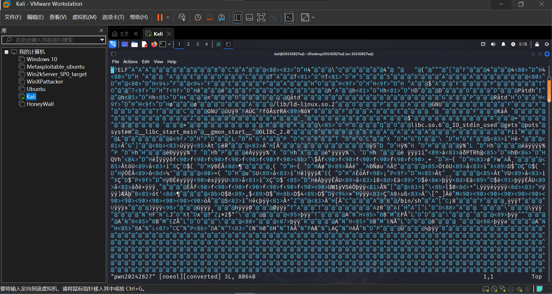The image size is (552, 294).
Task: Open the 编辑(E) menu
Action: tap(35, 17)
